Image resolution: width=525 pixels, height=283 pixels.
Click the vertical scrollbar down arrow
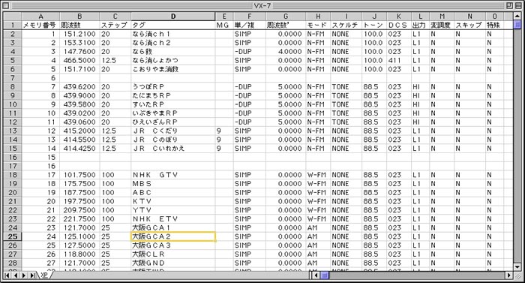(517, 267)
